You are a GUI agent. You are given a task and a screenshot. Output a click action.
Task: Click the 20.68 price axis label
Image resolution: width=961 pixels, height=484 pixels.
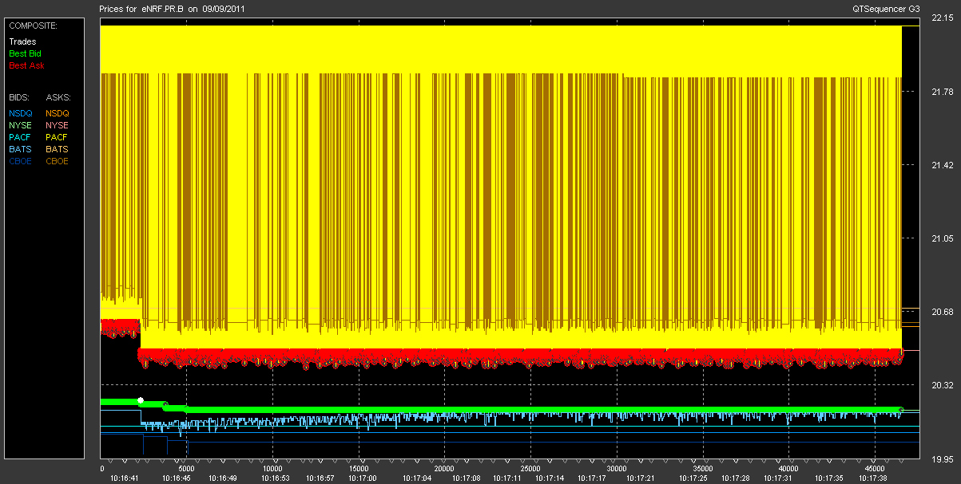tap(943, 312)
